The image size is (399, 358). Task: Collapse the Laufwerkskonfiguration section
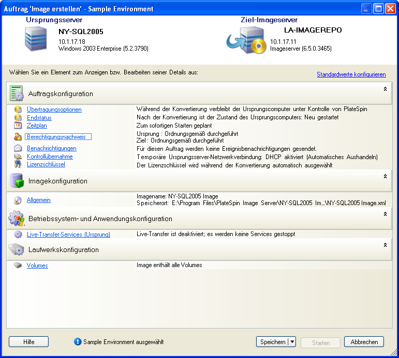(385, 245)
